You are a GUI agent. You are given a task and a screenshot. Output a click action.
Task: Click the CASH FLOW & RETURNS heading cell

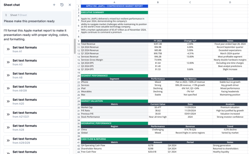point(114,139)
